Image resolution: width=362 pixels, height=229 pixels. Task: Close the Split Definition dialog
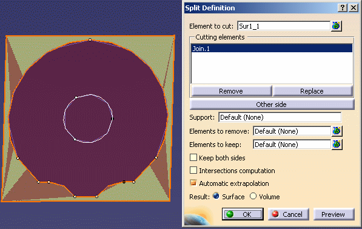[354, 8]
